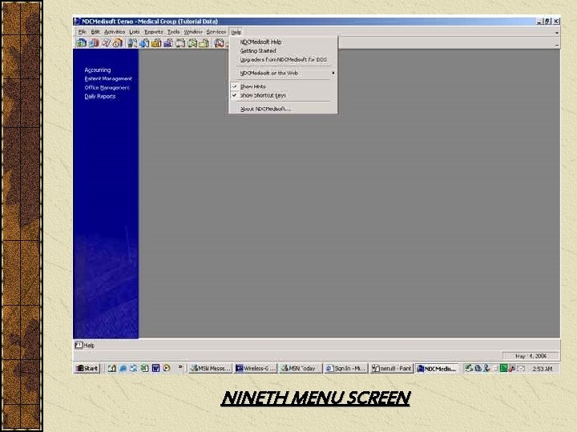Screen dimensions: 577x432
Task: Open the Patient Management sidebar link
Action: tap(108, 78)
